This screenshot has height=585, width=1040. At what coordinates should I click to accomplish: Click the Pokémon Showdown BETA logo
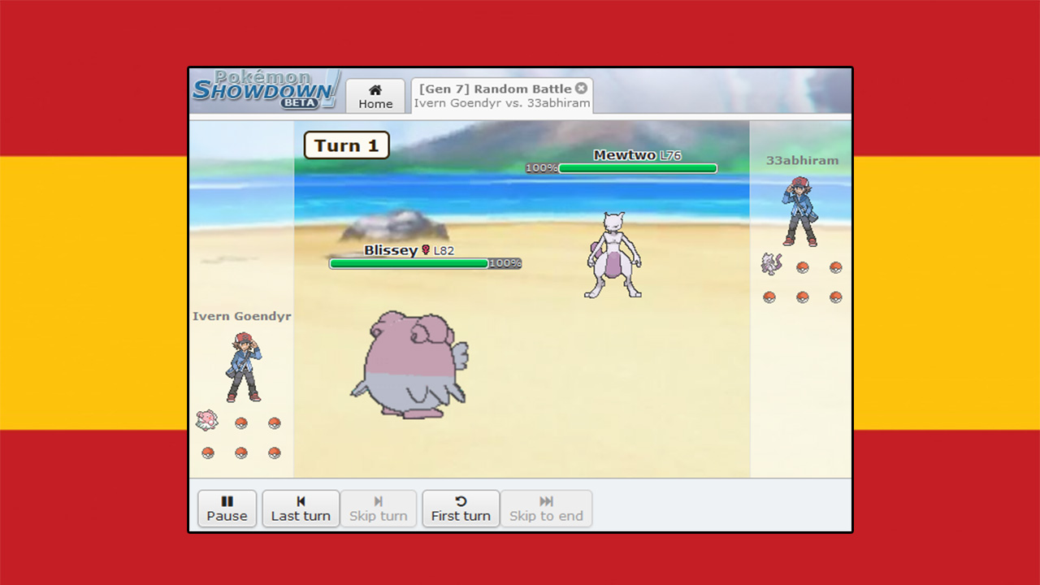[264, 91]
